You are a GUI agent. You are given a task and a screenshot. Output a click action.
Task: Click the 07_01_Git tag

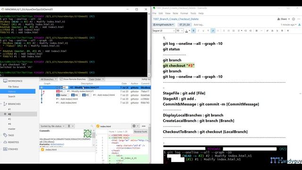click(x=185, y=25)
